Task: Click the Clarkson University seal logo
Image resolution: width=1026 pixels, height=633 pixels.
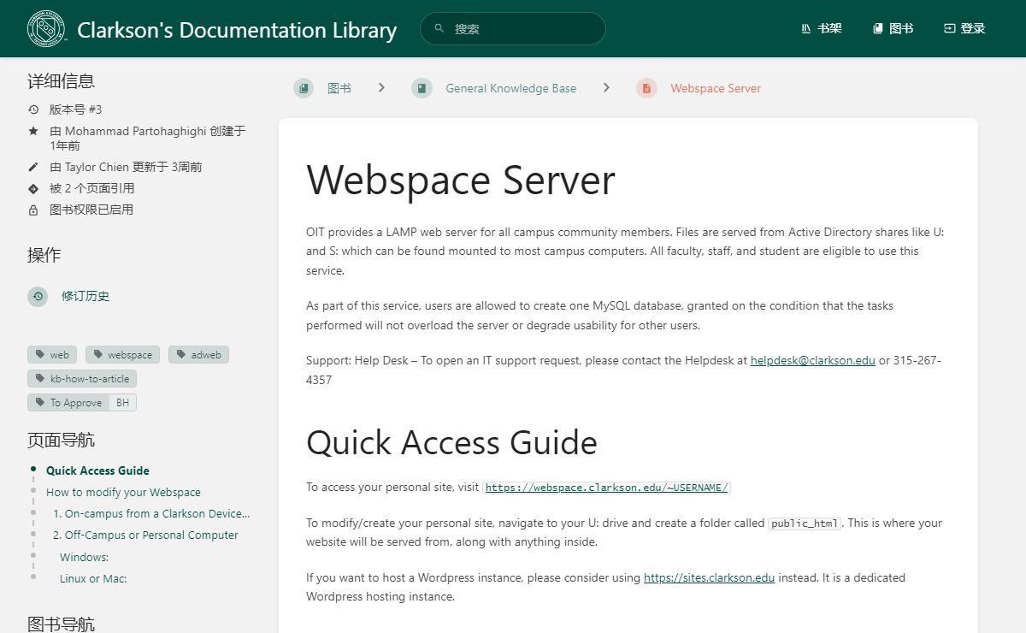Action: tap(46, 28)
